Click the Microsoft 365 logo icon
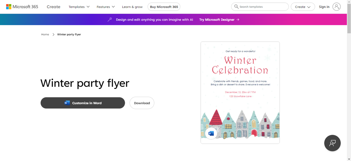 pos(9,7)
